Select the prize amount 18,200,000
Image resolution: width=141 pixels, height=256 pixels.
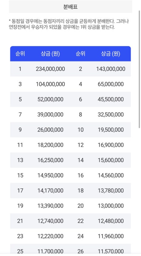pyautogui.click(x=50, y=145)
